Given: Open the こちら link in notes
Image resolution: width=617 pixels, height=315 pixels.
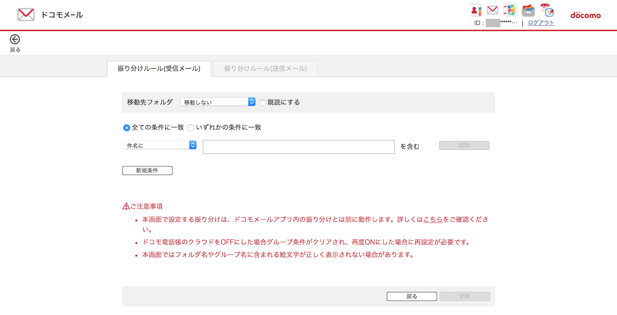Looking at the screenshot, I should coord(433,219).
